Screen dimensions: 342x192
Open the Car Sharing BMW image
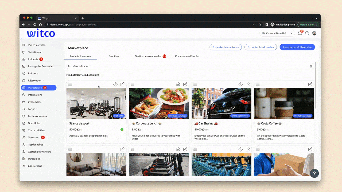pos(221,103)
